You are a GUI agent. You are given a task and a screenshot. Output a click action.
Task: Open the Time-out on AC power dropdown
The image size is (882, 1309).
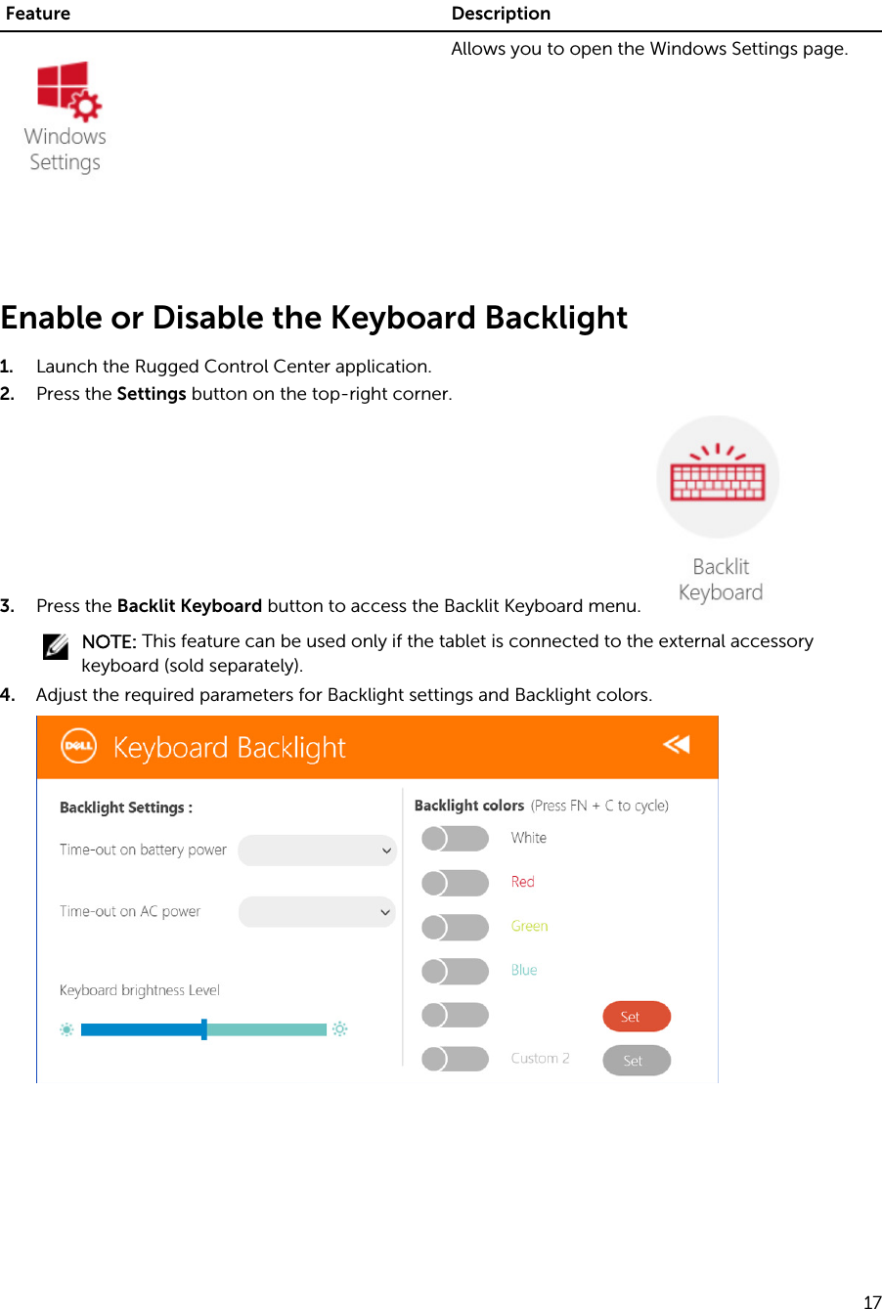[318, 912]
